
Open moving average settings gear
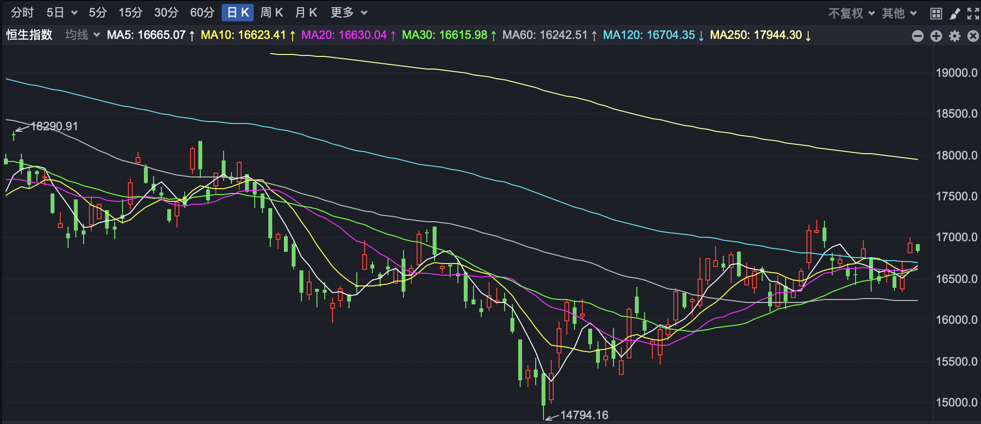[x=955, y=36]
